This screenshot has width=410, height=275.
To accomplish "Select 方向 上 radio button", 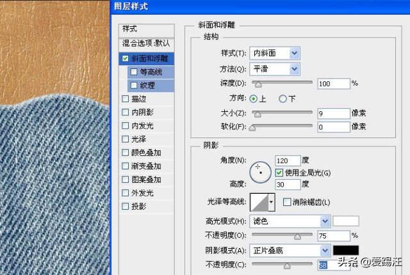I will (253, 99).
